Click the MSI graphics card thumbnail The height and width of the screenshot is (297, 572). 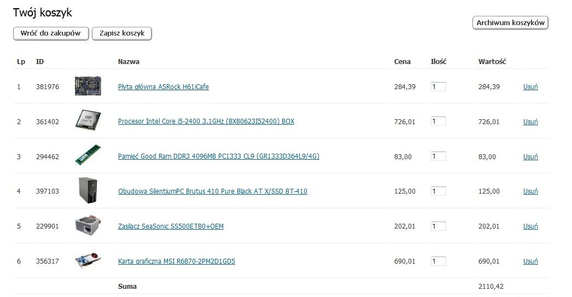[88, 260]
